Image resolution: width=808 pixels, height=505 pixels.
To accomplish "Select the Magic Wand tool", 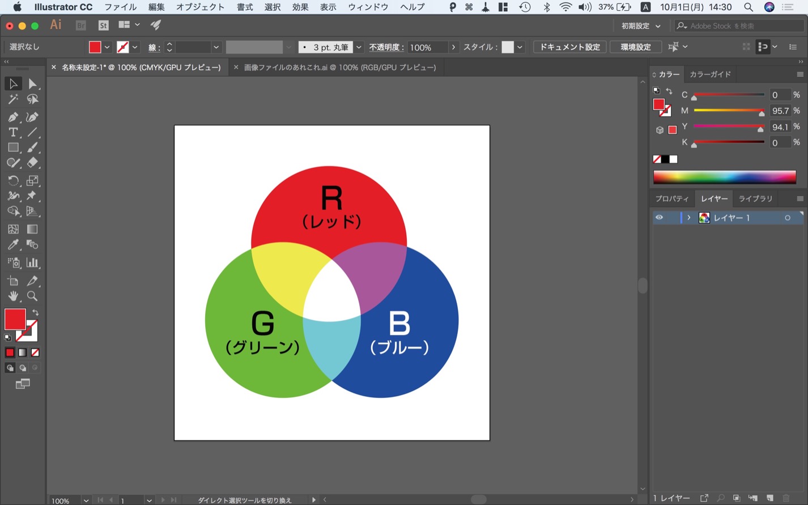I will point(13,100).
